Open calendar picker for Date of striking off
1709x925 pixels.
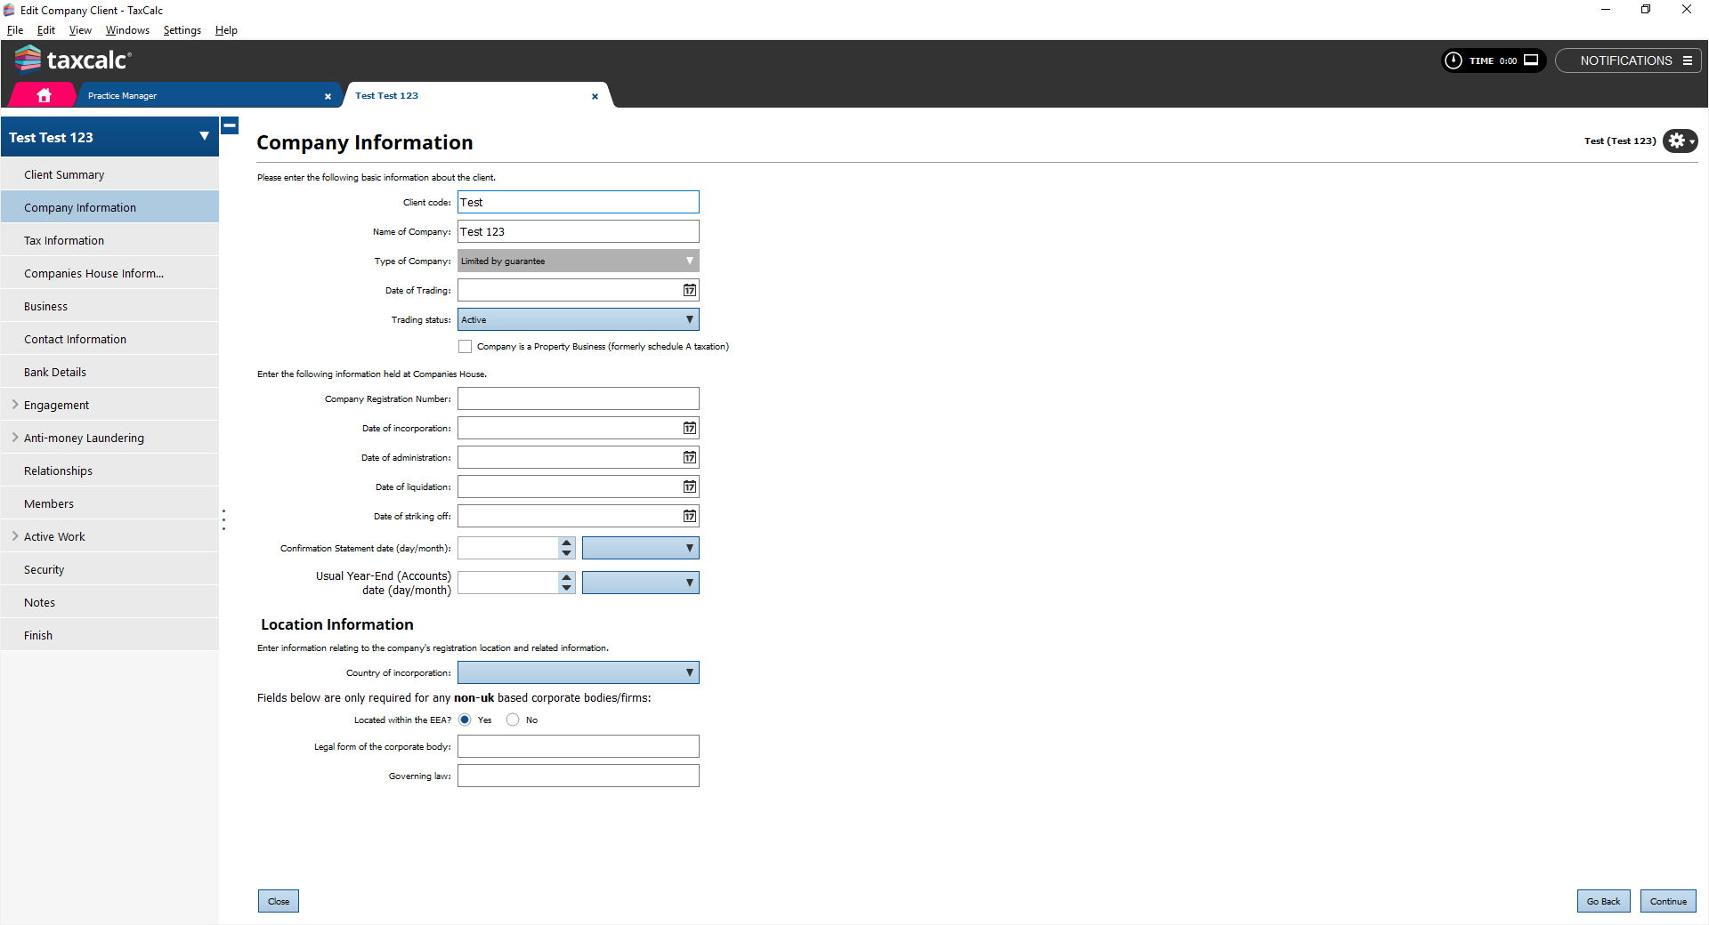click(689, 517)
